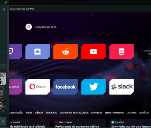The image size is (151, 128).
Task: Focus the address bar endereço da Web
Action: point(80,9)
